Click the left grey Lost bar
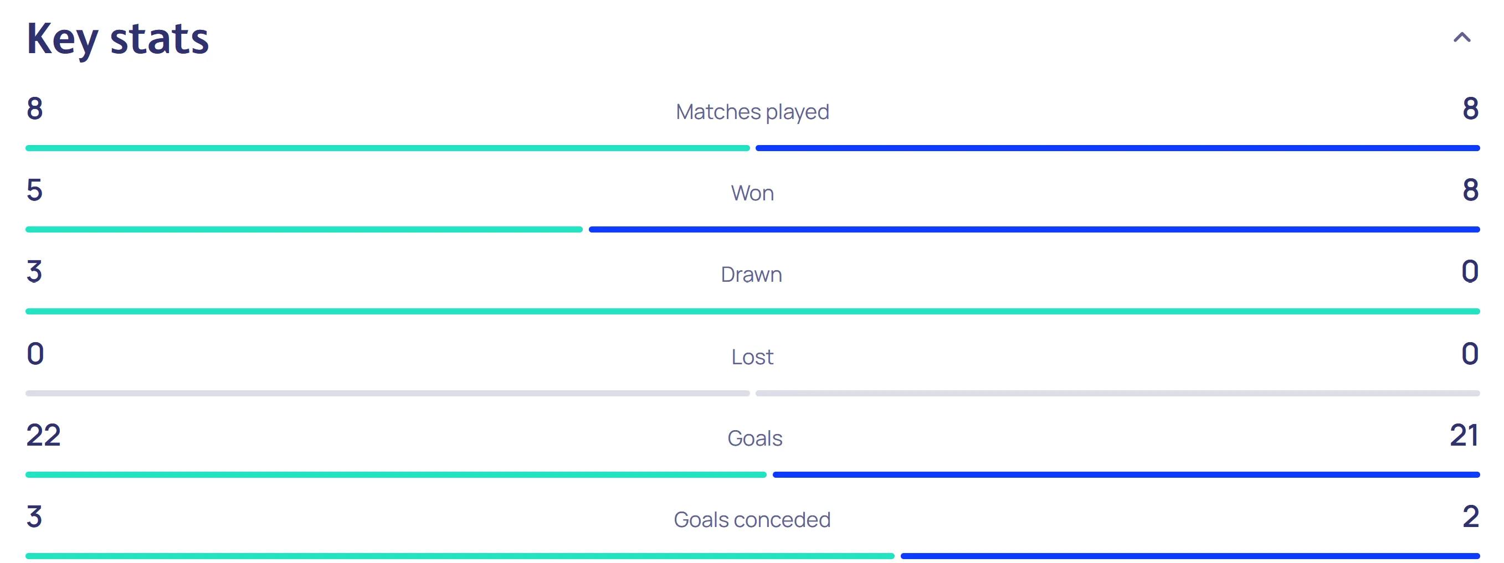Viewport: 1504px width, 563px height. point(387,393)
